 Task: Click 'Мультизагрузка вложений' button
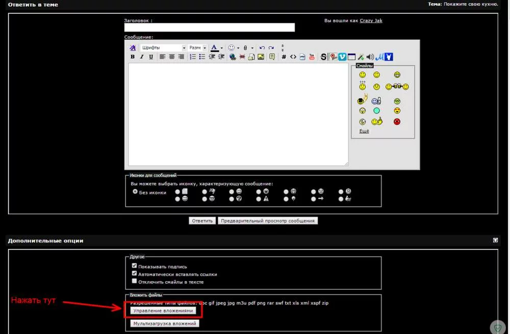(x=165, y=324)
